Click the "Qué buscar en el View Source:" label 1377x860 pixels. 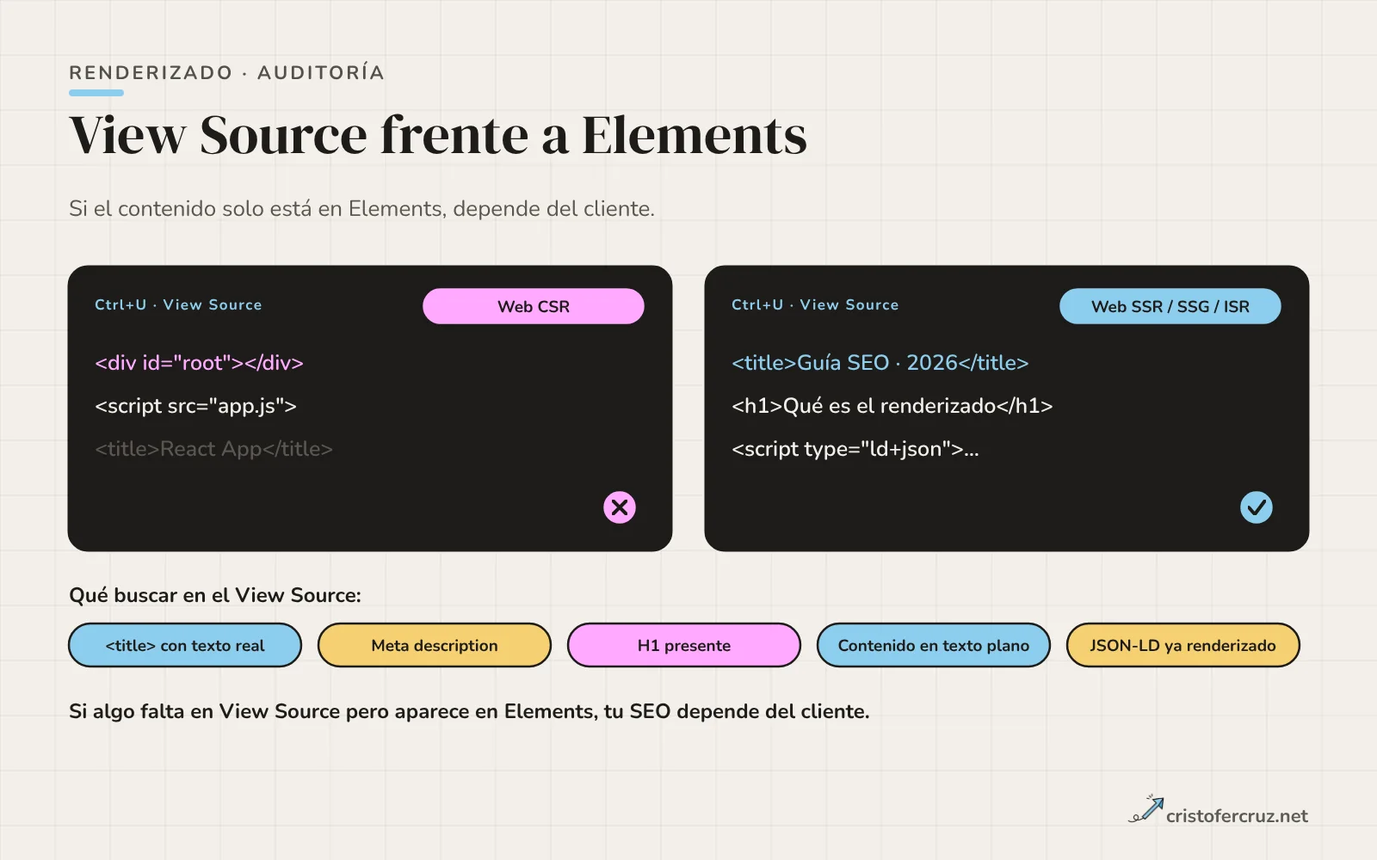coord(215,595)
